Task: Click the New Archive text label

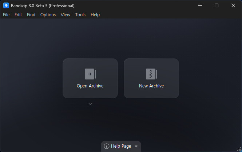Action: pyautogui.click(x=151, y=86)
